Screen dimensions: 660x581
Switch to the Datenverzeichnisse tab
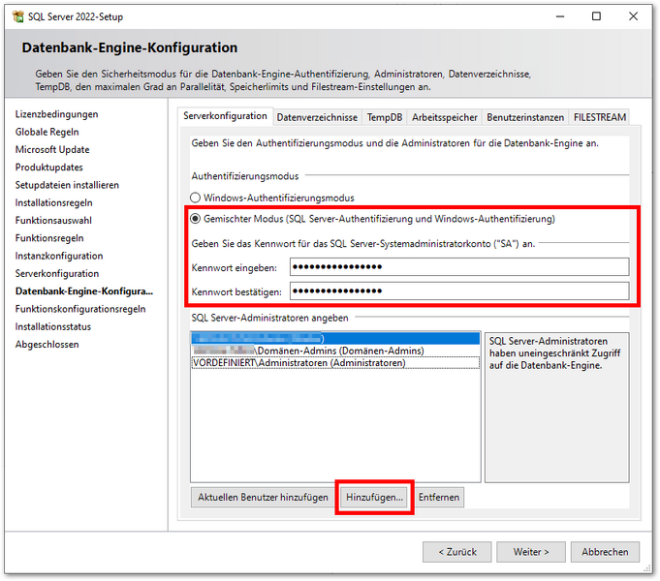pos(316,117)
